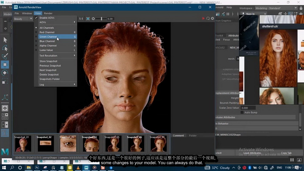Expand the Displacement Attributes section

(x=227, y=93)
